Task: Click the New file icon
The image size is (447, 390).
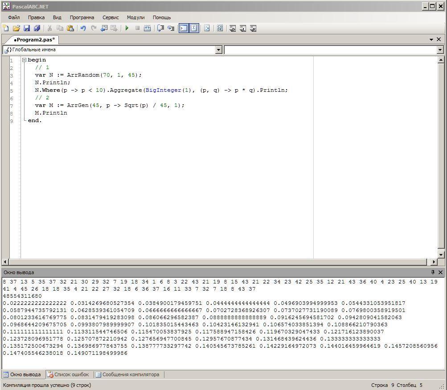Action: click(x=6, y=28)
